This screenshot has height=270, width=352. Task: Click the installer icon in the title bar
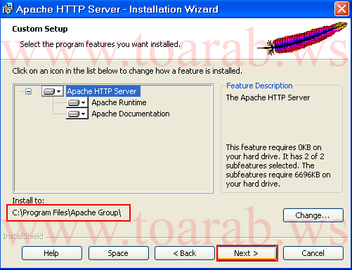point(7,9)
